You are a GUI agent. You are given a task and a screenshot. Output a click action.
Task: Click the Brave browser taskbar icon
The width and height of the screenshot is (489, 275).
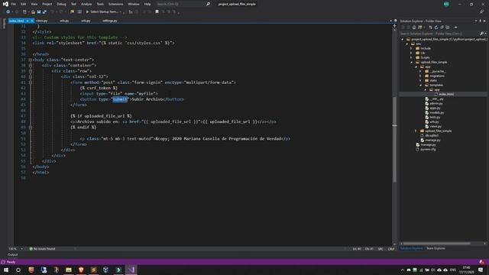81,270
